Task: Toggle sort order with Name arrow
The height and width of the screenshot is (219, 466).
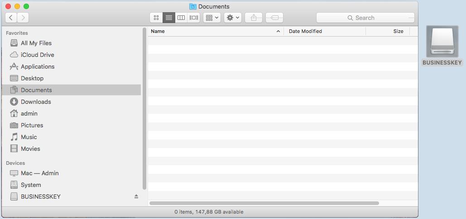Action: 278,31
